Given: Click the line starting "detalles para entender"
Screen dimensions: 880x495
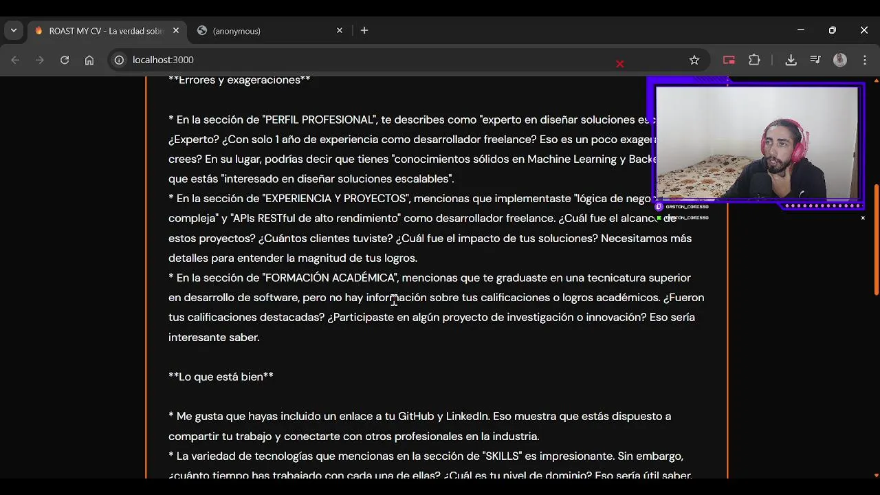Looking at the screenshot, I should 293,258.
